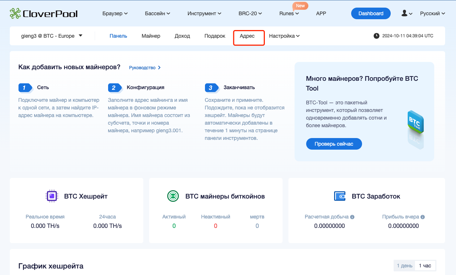Switch to the Адрес tab
Screen dimensions: 456x275
tap(247, 36)
